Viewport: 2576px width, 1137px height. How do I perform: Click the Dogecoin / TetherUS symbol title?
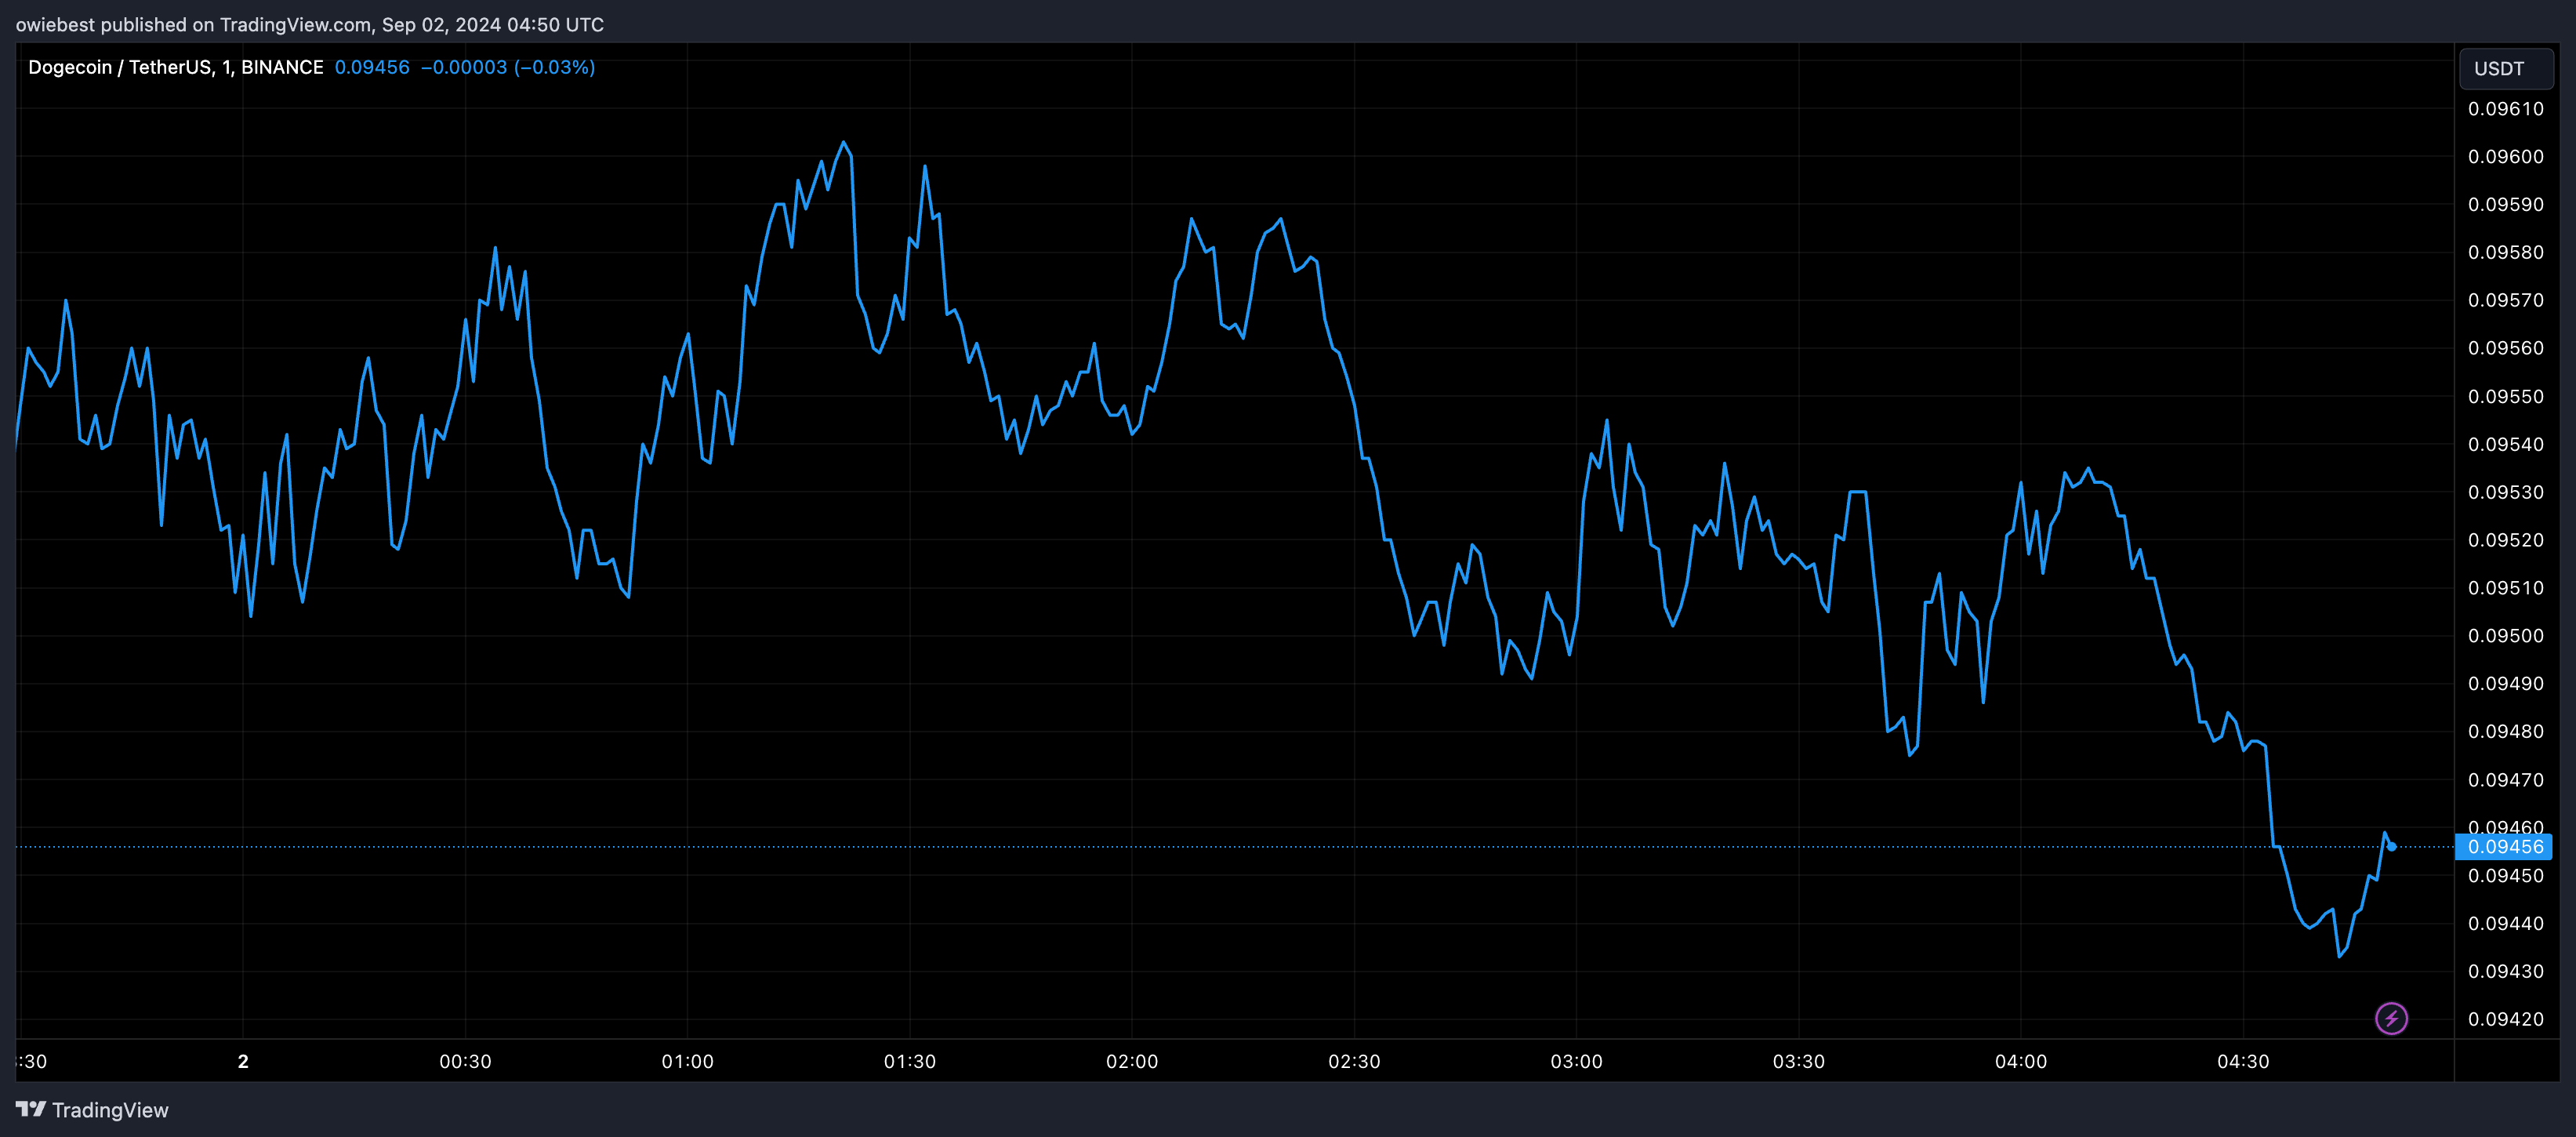(x=176, y=67)
